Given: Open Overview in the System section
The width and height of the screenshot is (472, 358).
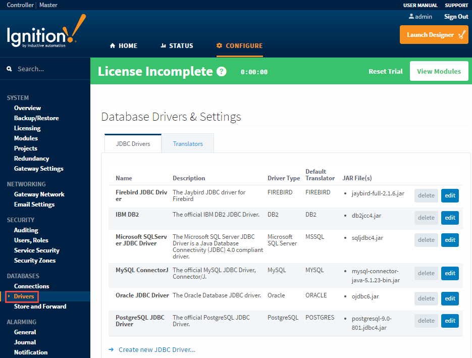Looking at the screenshot, I should [x=27, y=108].
